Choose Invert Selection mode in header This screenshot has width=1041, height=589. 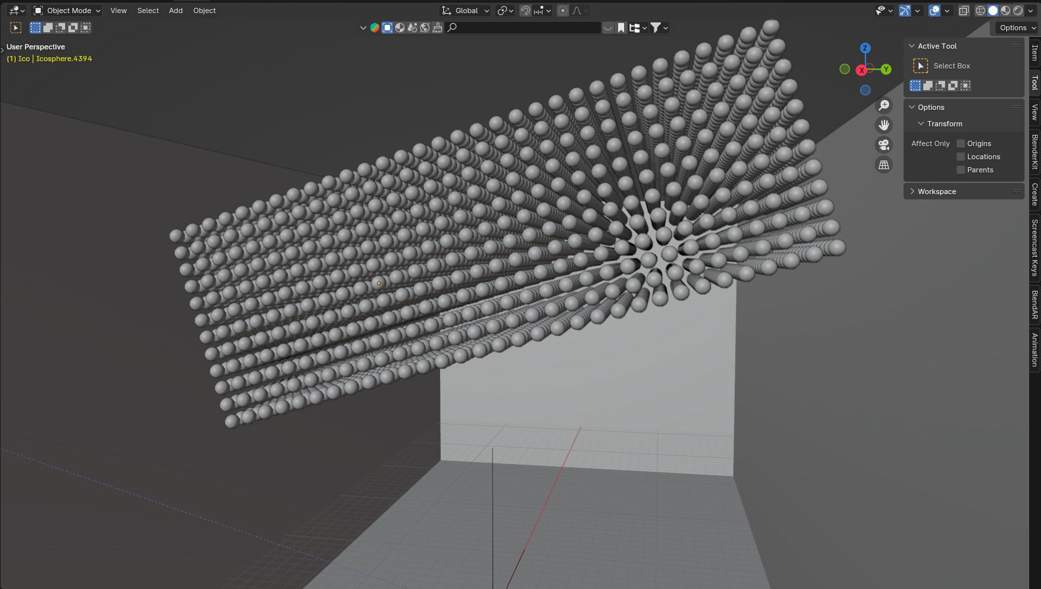tap(73, 28)
